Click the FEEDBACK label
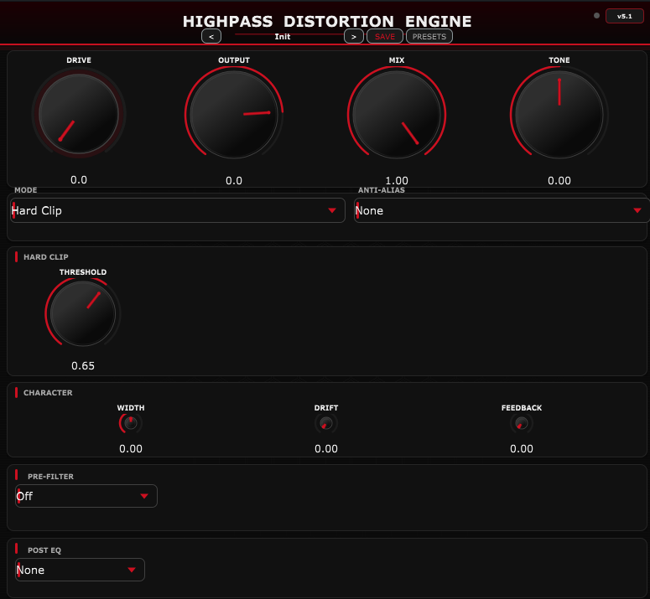 click(522, 408)
